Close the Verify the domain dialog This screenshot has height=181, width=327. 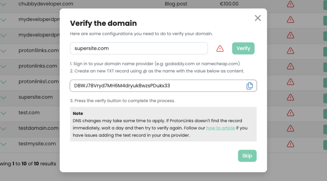tap(258, 18)
